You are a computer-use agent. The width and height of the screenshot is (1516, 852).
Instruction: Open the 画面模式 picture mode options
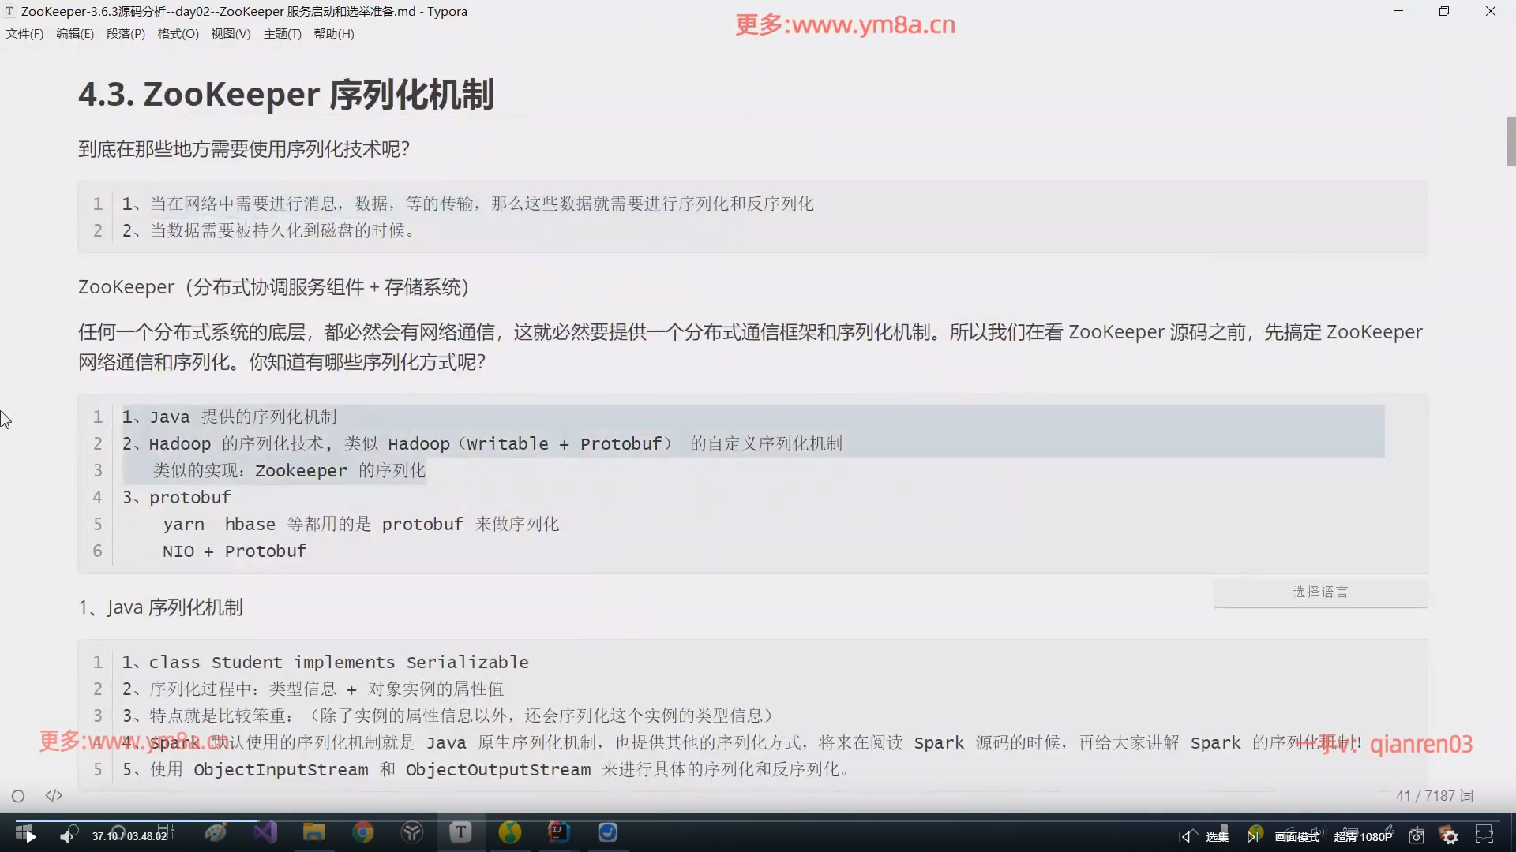pyautogui.click(x=1296, y=837)
